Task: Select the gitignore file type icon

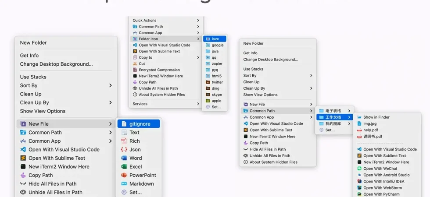Action: (x=124, y=124)
